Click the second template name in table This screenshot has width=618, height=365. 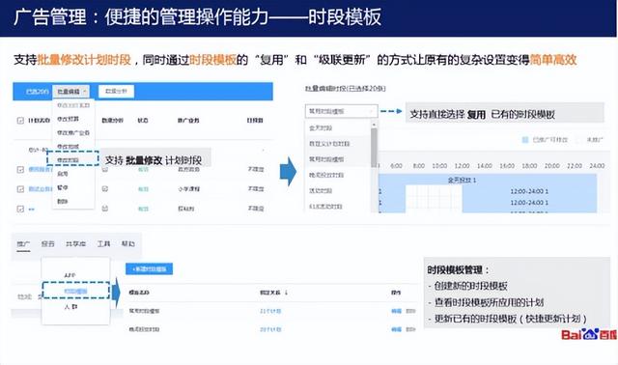pyautogui.click(x=144, y=329)
